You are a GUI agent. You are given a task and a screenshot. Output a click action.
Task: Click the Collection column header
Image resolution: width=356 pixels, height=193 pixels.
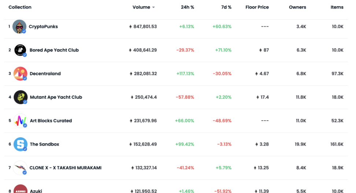click(20, 7)
